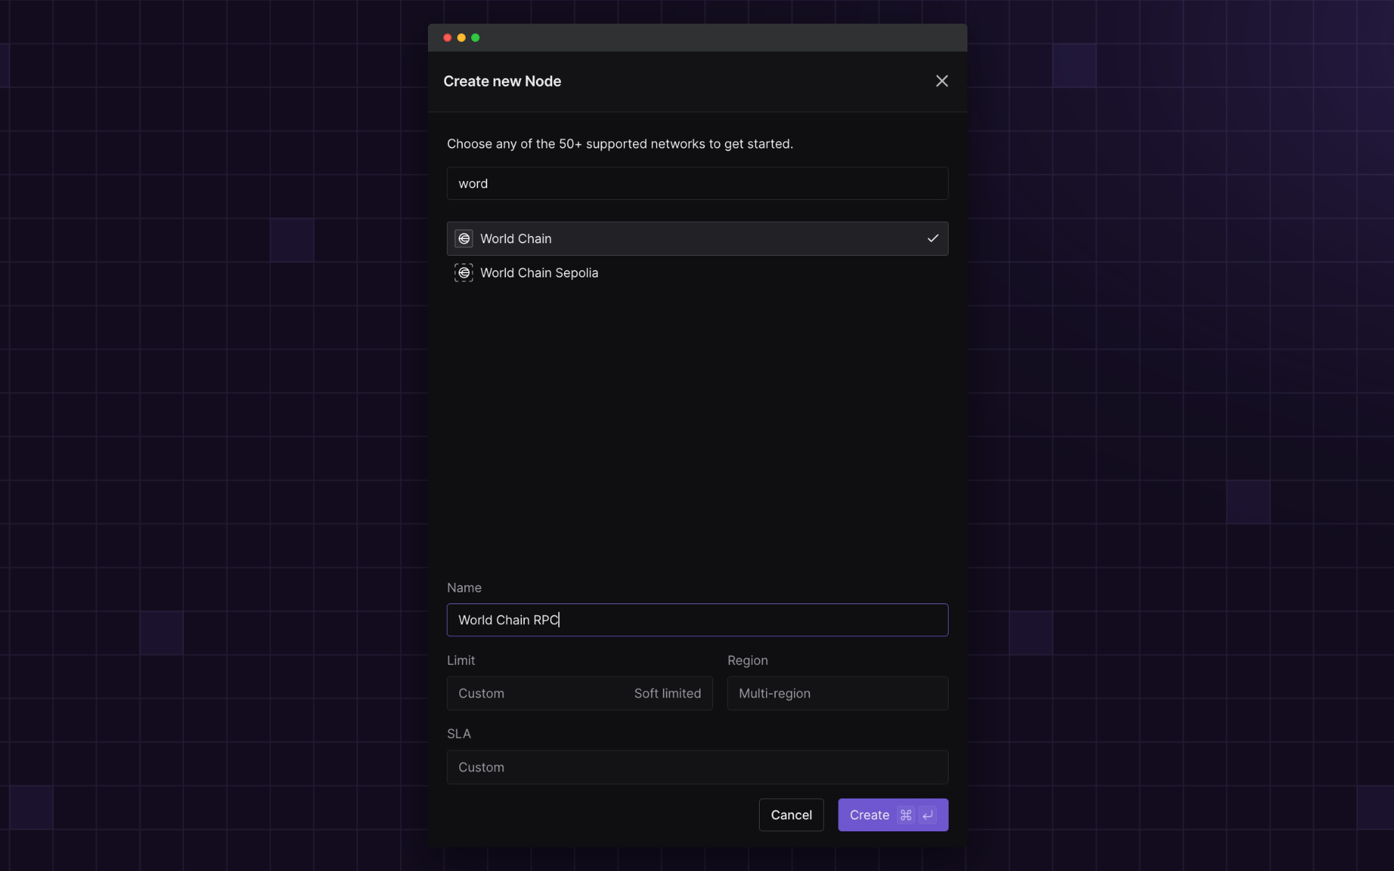This screenshot has width=1394, height=871.
Task: Click the Create new Node dialog title
Action: tap(503, 81)
